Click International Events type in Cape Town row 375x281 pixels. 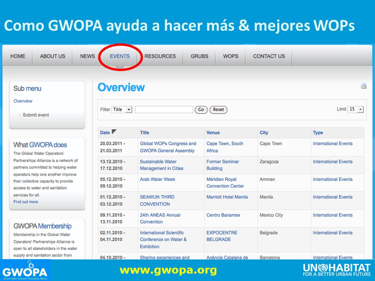[x=333, y=144]
